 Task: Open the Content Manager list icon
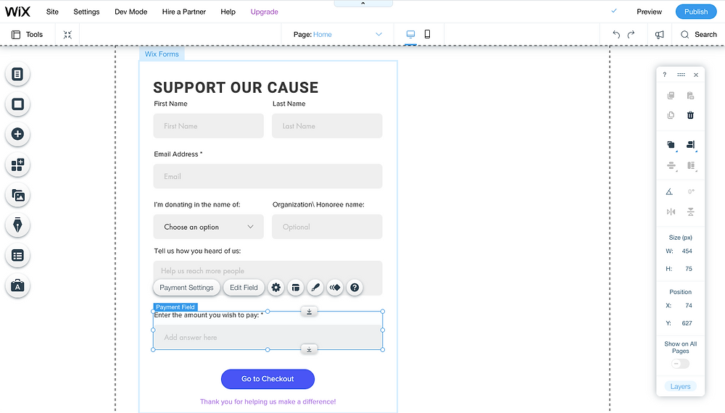[x=17, y=256]
